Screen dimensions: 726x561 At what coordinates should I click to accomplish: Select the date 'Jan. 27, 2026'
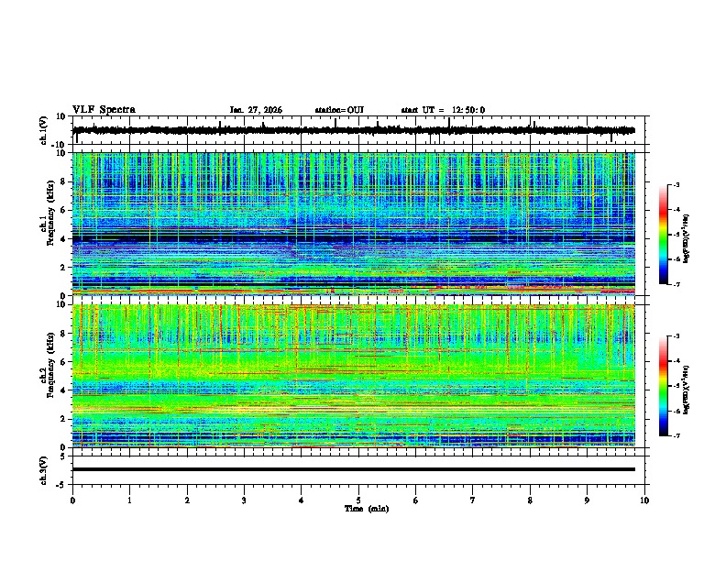point(256,110)
